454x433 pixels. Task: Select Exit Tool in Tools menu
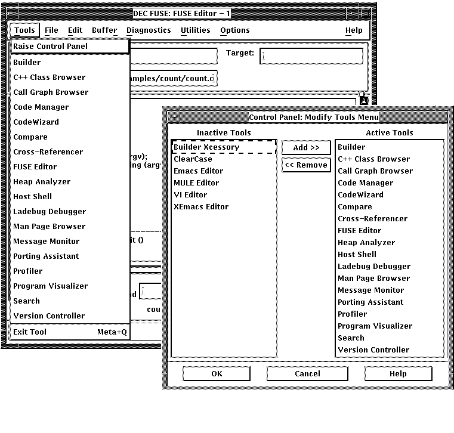click(30, 332)
